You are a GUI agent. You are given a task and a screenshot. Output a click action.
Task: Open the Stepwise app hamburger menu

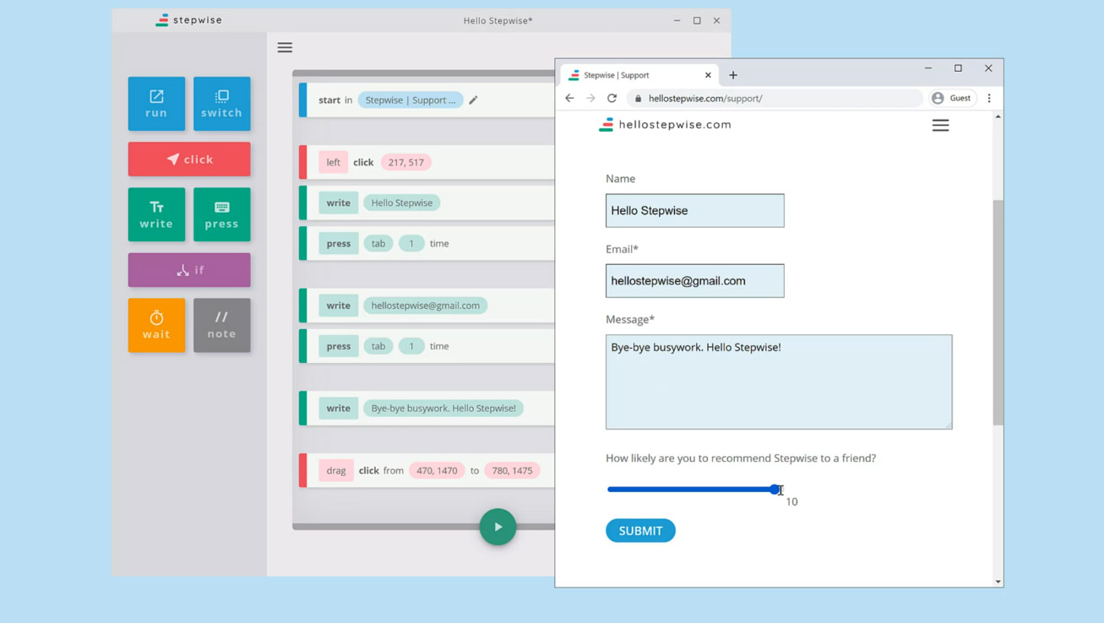click(x=285, y=47)
